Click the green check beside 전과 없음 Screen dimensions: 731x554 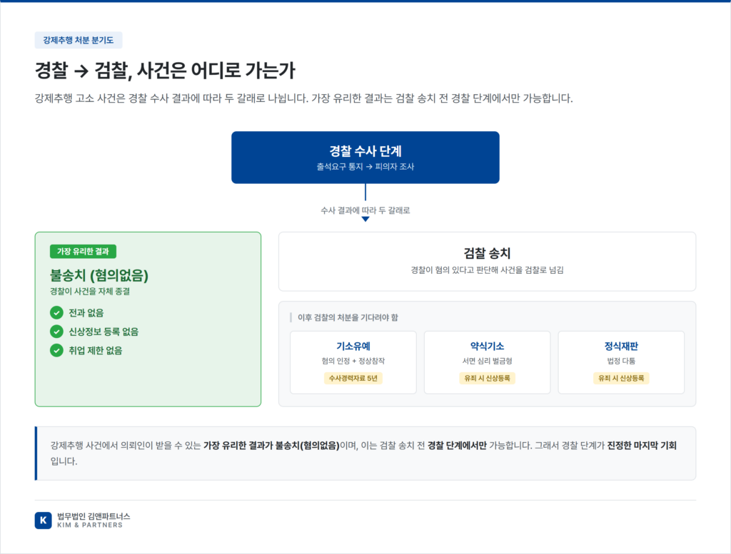pyautogui.click(x=56, y=312)
